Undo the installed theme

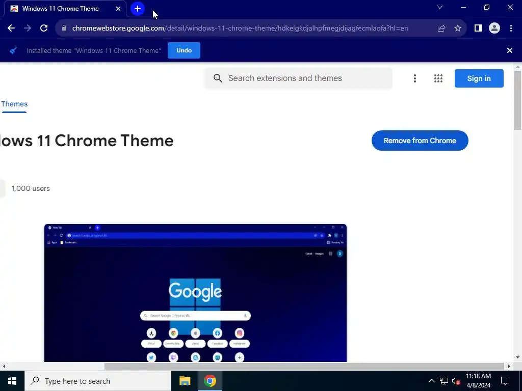tap(184, 50)
